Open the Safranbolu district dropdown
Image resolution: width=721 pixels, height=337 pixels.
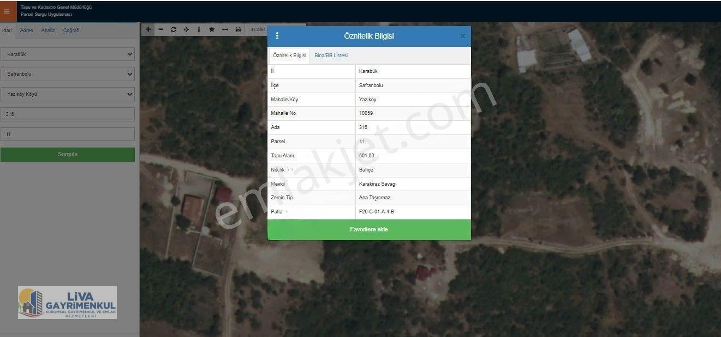coord(68,74)
